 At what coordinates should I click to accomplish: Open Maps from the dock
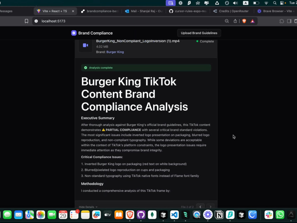(x=29, y=215)
